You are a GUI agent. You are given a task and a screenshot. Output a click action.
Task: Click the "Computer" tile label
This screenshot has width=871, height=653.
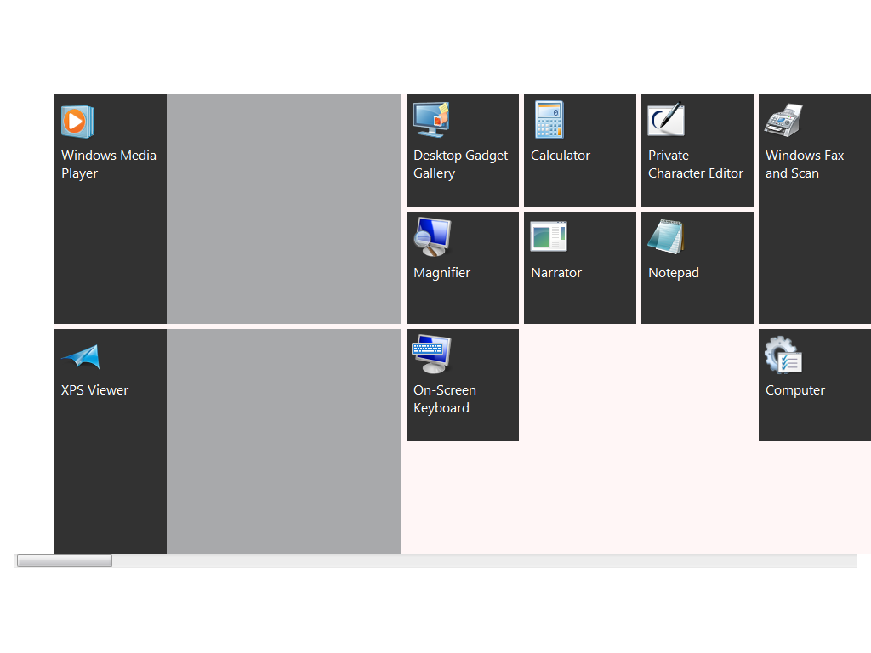(795, 390)
